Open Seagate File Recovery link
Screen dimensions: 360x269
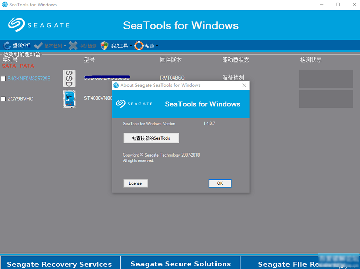point(300,264)
